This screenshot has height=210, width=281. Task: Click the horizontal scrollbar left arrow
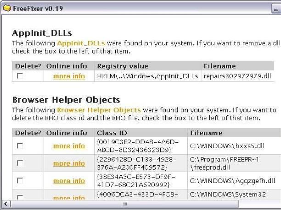coord(6,204)
